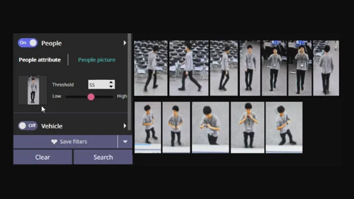354x199 pixels.
Task: Open the first result thumbnail in the top row
Action: pyautogui.click(x=150, y=68)
